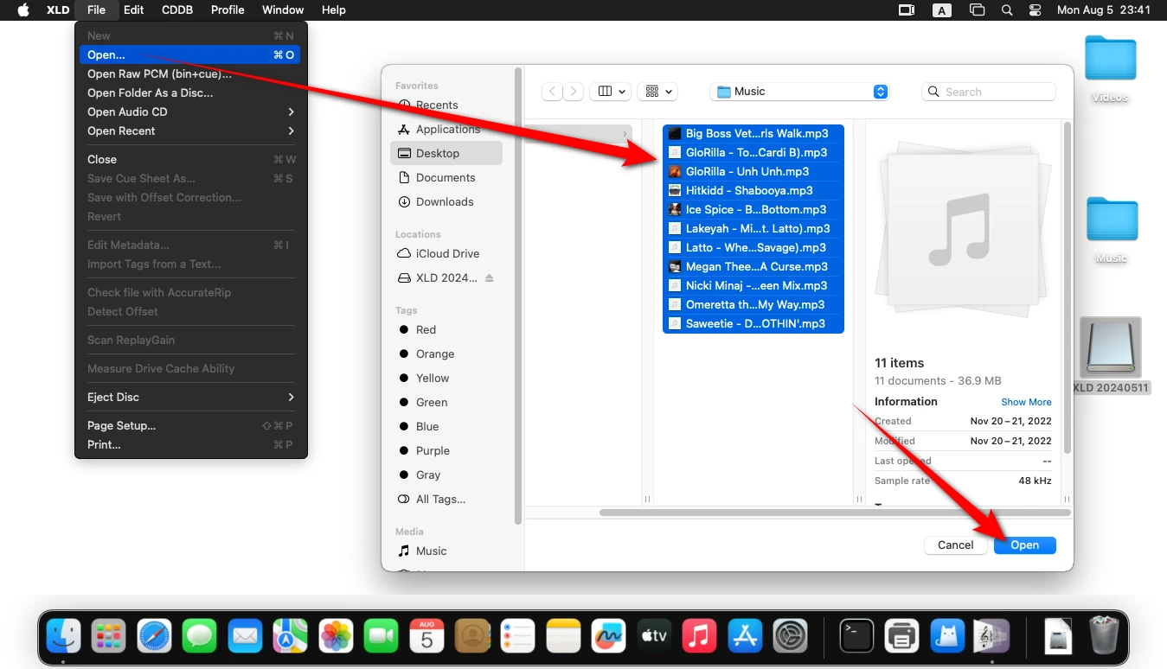Click the Show More link
The width and height of the screenshot is (1167, 669).
pyautogui.click(x=1026, y=402)
